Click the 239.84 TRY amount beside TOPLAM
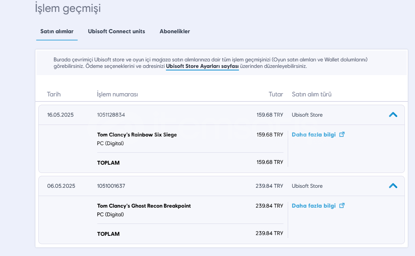 [269, 233]
